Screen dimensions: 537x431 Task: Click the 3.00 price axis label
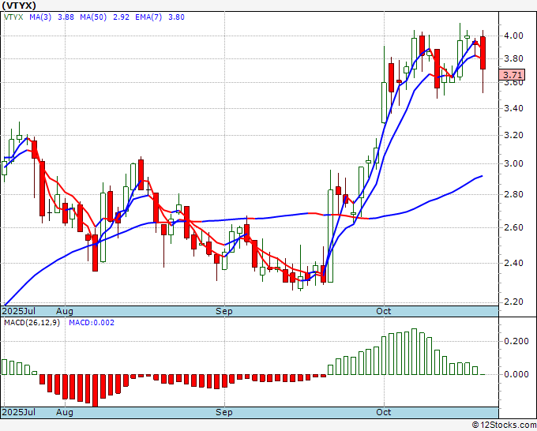click(513, 163)
